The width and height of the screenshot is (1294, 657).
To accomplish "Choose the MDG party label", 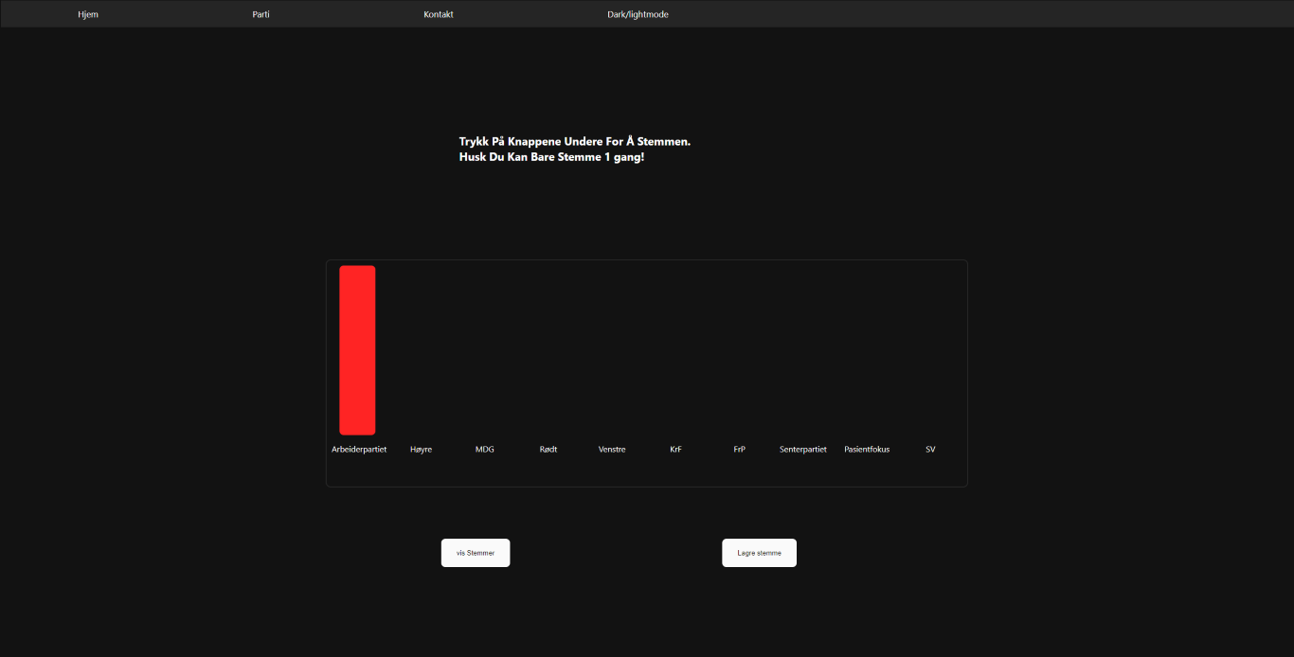I will pos(484,450).
